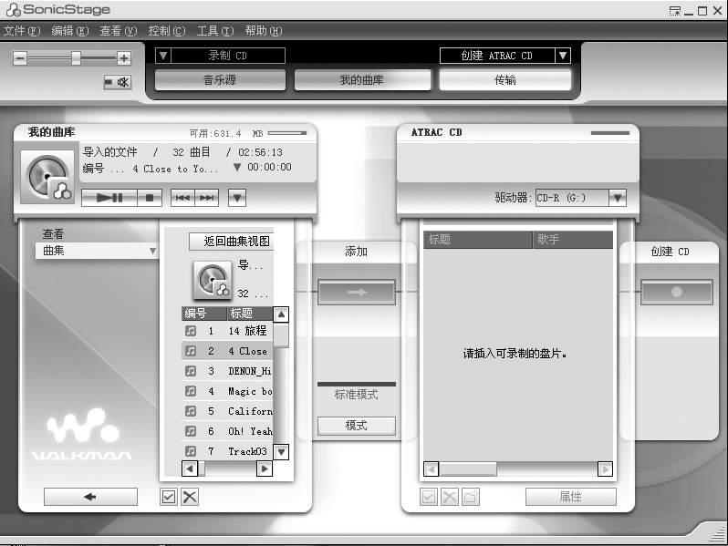Image resolution: width=728 pixels, height=546 pixels.
Task: Open the 文件 menu
Action: pyautogui.click(x=22, y=31)
